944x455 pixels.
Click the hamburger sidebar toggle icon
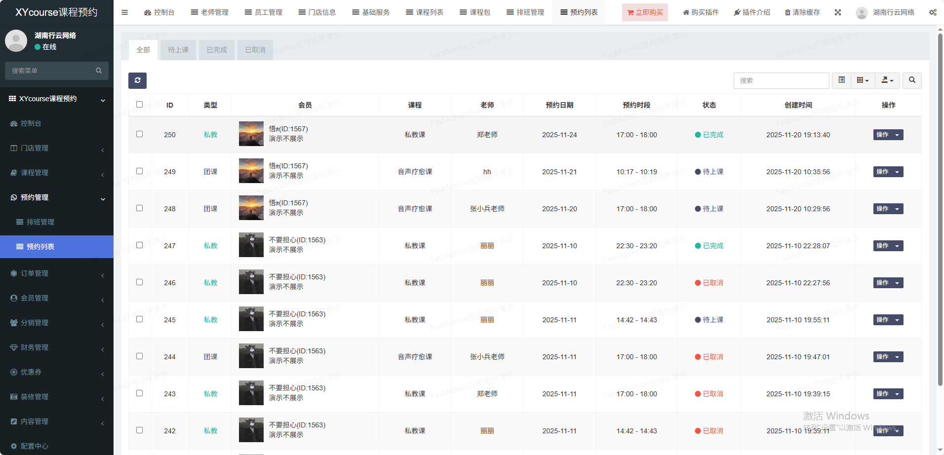coord(124,12)
